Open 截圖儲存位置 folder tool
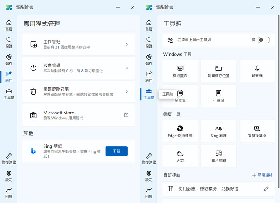Screen dimensions: 280x203 coord(218,71)
